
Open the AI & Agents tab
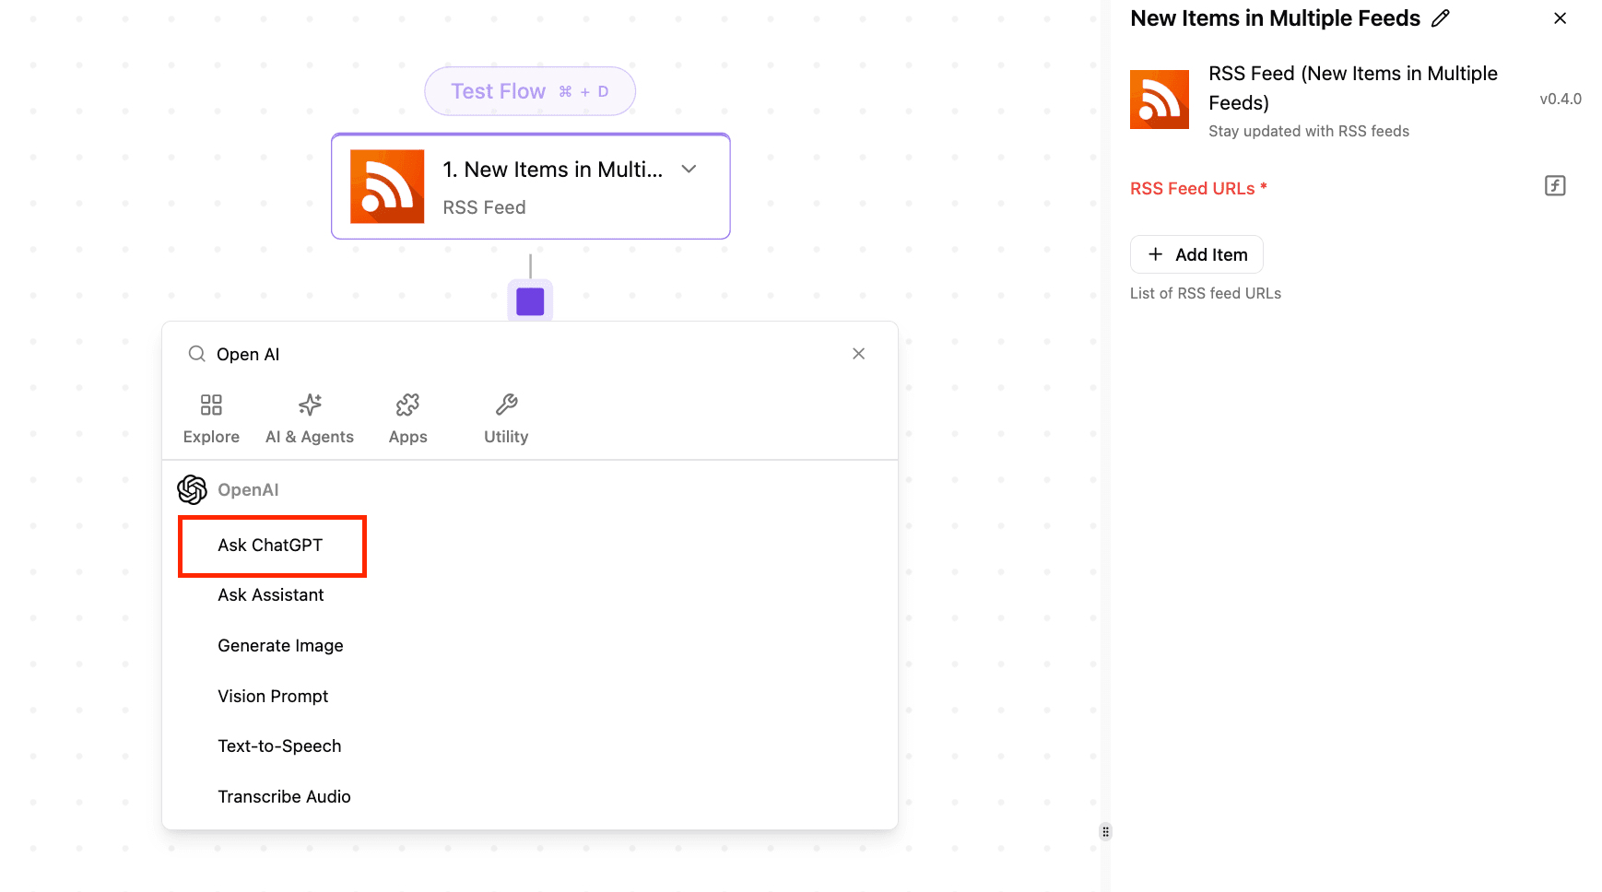tap(310, 420)
